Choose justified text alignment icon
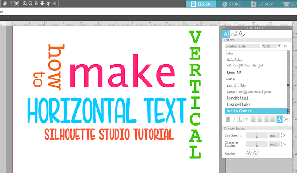Image resolution: width=297 pixels, height=173 pixels. pyautogui.click(x=272, y=119)
